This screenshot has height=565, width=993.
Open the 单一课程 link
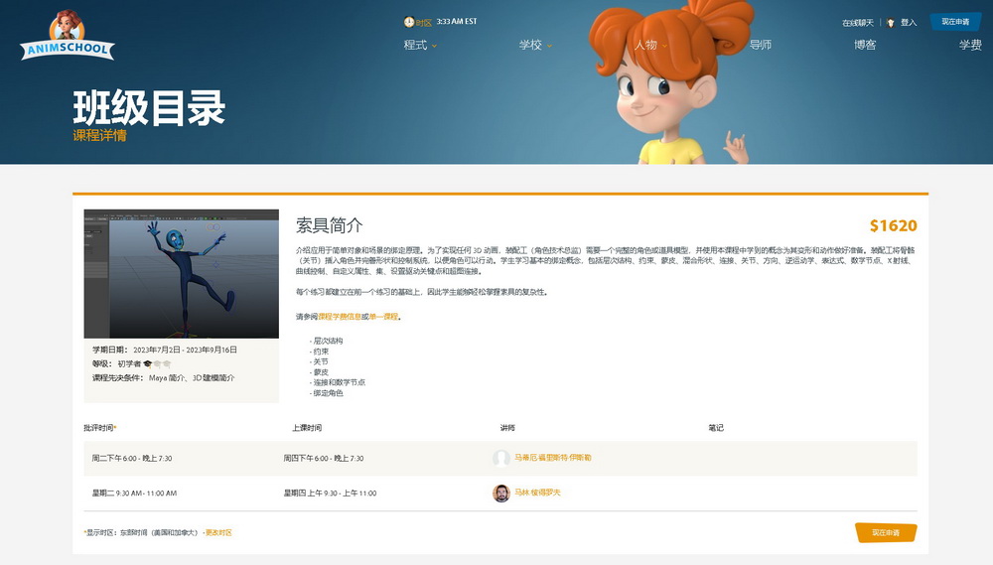[x=383, y=317]
